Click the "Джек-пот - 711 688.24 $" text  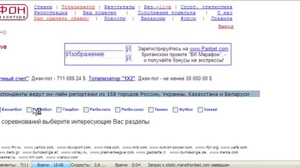point(59,78)
